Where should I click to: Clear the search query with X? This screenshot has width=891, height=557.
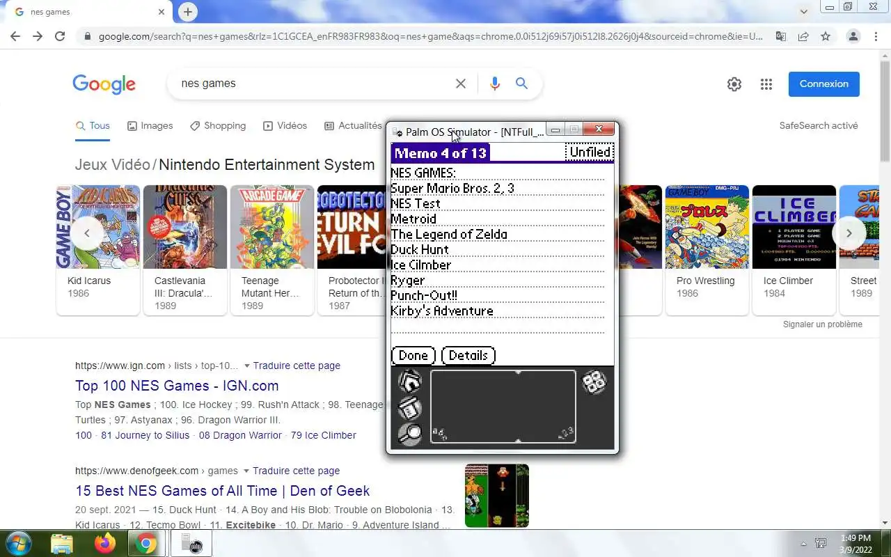click(x=461, y=84)
